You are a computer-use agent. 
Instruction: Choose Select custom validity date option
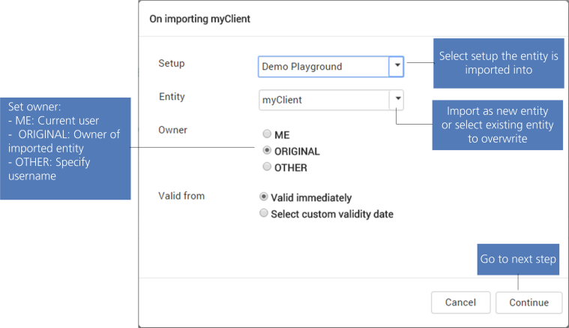click(263, 213)
